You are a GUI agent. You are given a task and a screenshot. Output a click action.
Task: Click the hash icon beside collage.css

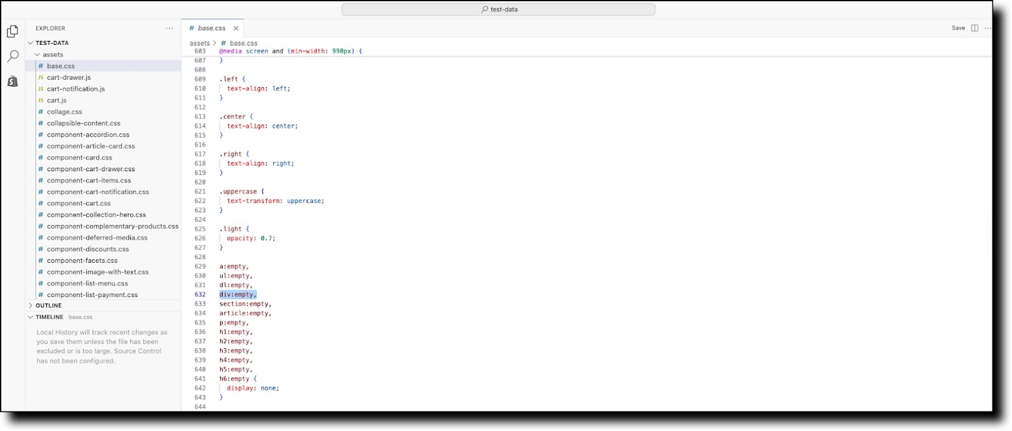point(40,112)
